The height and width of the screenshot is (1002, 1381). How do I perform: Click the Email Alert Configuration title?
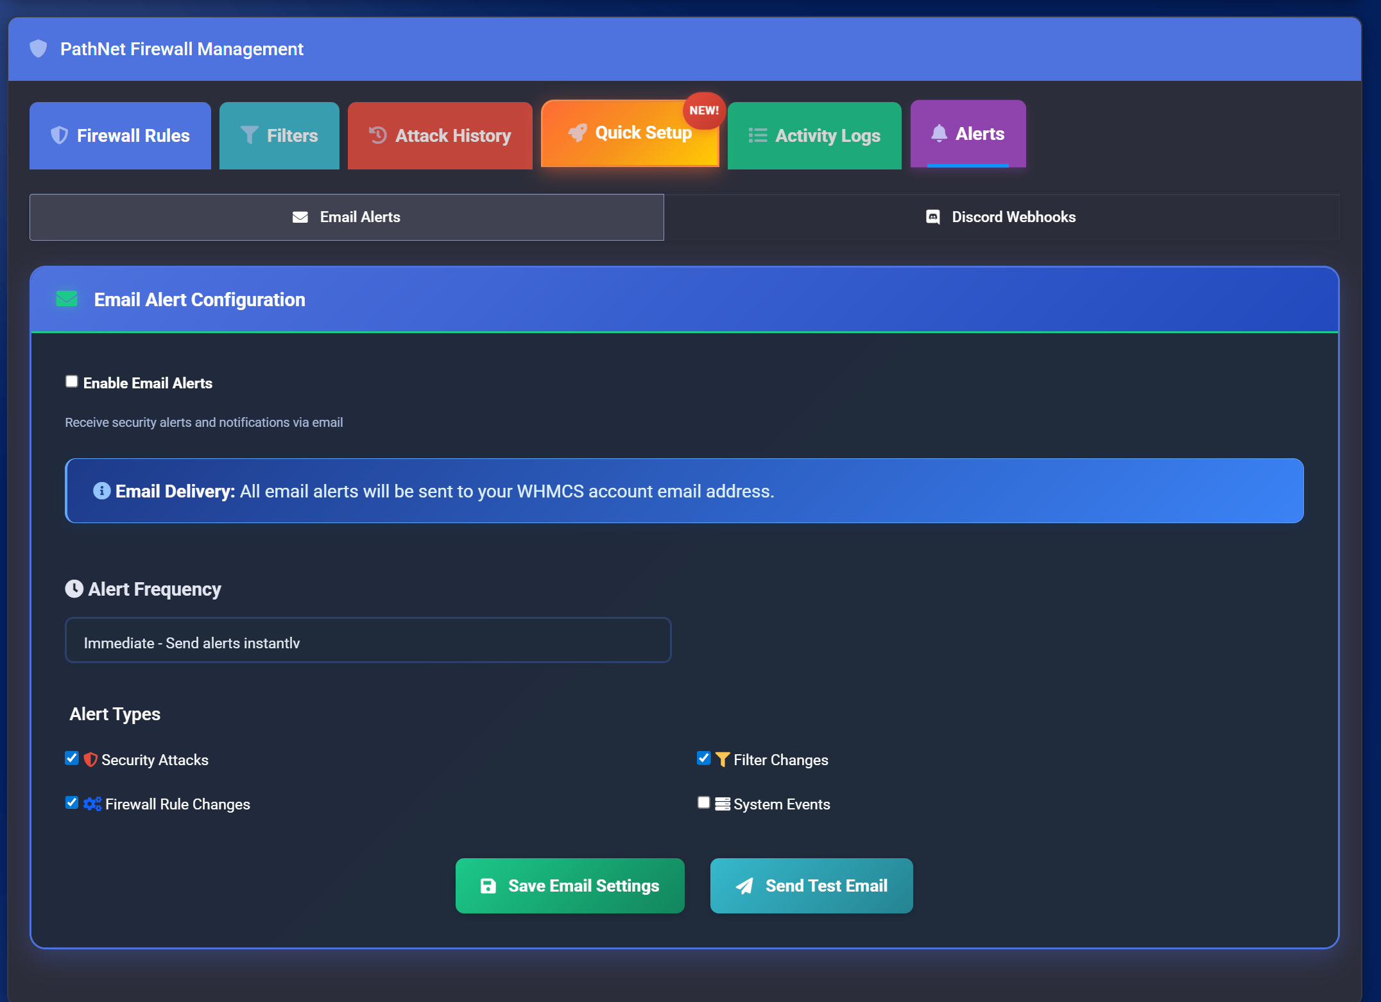pos(200,300)
